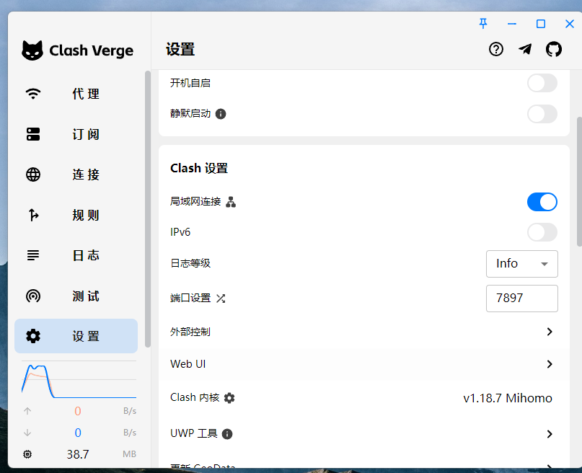582x473 pixels.
Task: Pin the window with pushpin icon
Action: tap(483, 24)
